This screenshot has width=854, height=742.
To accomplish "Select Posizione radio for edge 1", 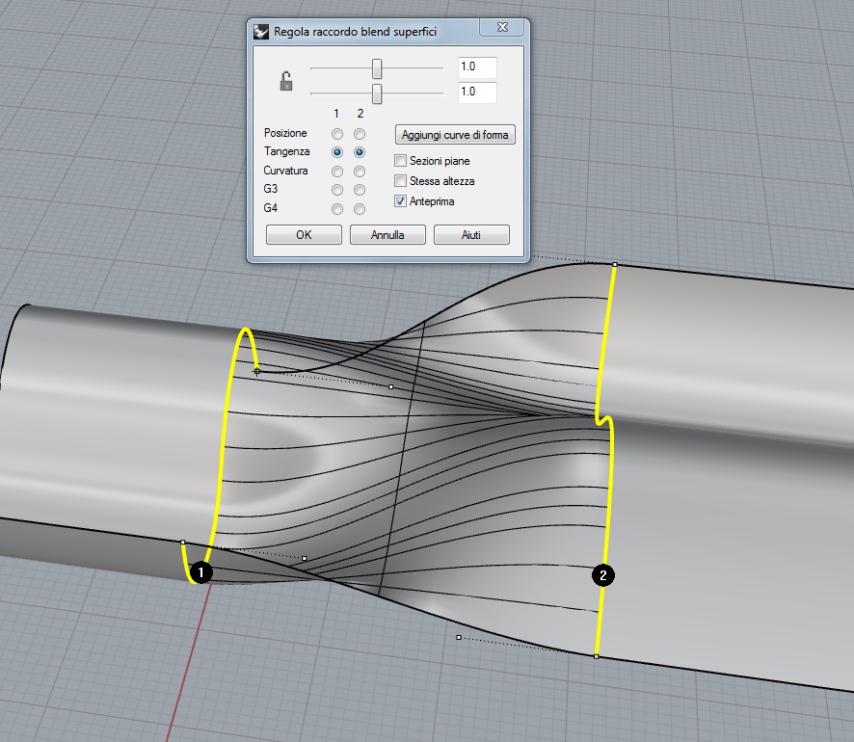I will (x=337, y=134).
